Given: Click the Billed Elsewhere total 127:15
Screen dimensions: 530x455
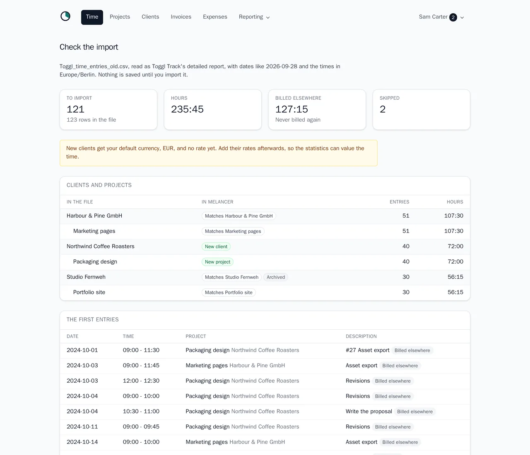Looking at the screenshot, I should tap(291, 109).
